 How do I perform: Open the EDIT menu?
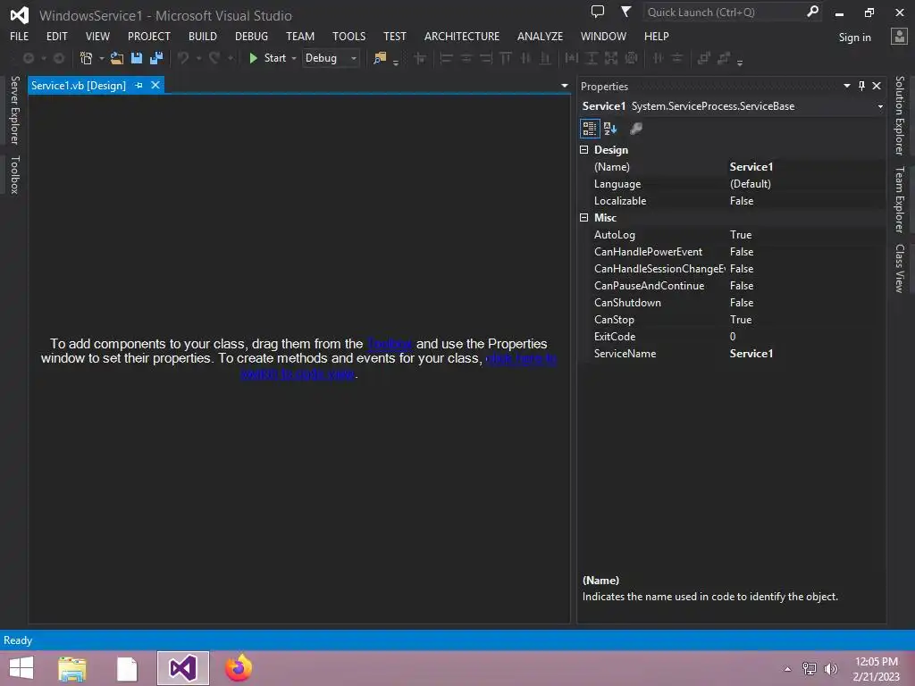56,36
